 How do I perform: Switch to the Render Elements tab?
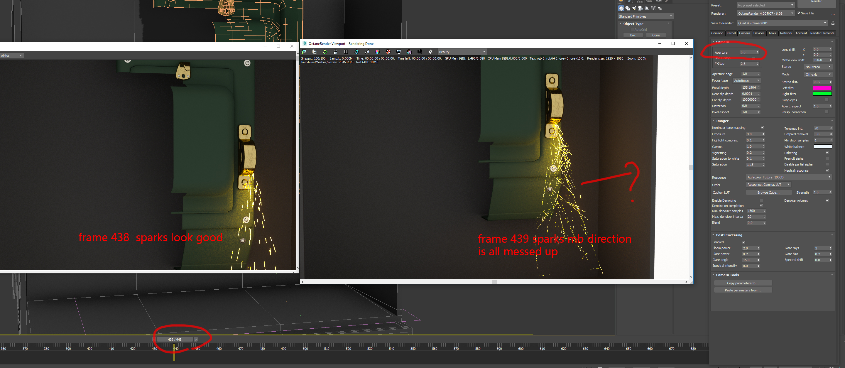pyautogui.click(x=822, y=33)
